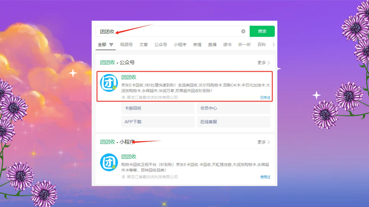Viewport: 369px width, 207px height.
Task: Click the search input field containing 团团收
Action: pyautogui.click(x=172, y=31)
